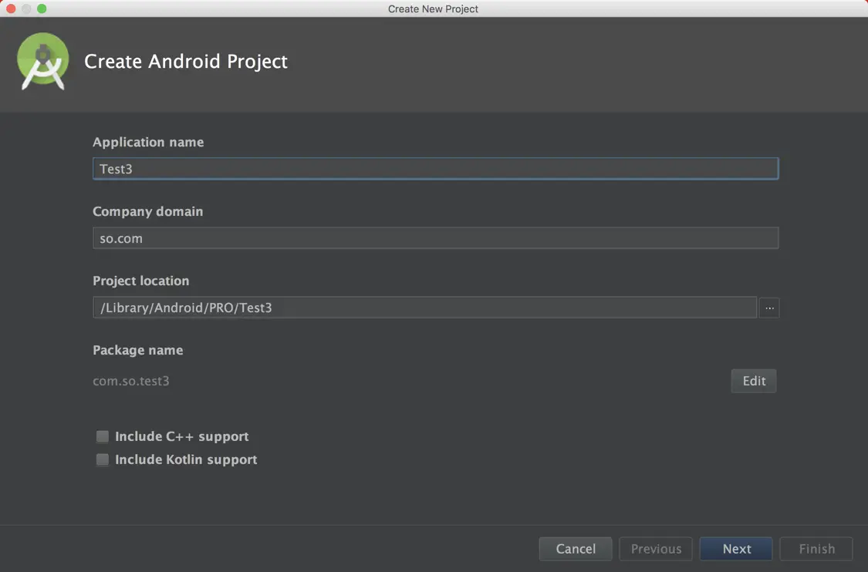868x572 pixels.
Task: Click the Create Android Project heading
Action: 185,62
